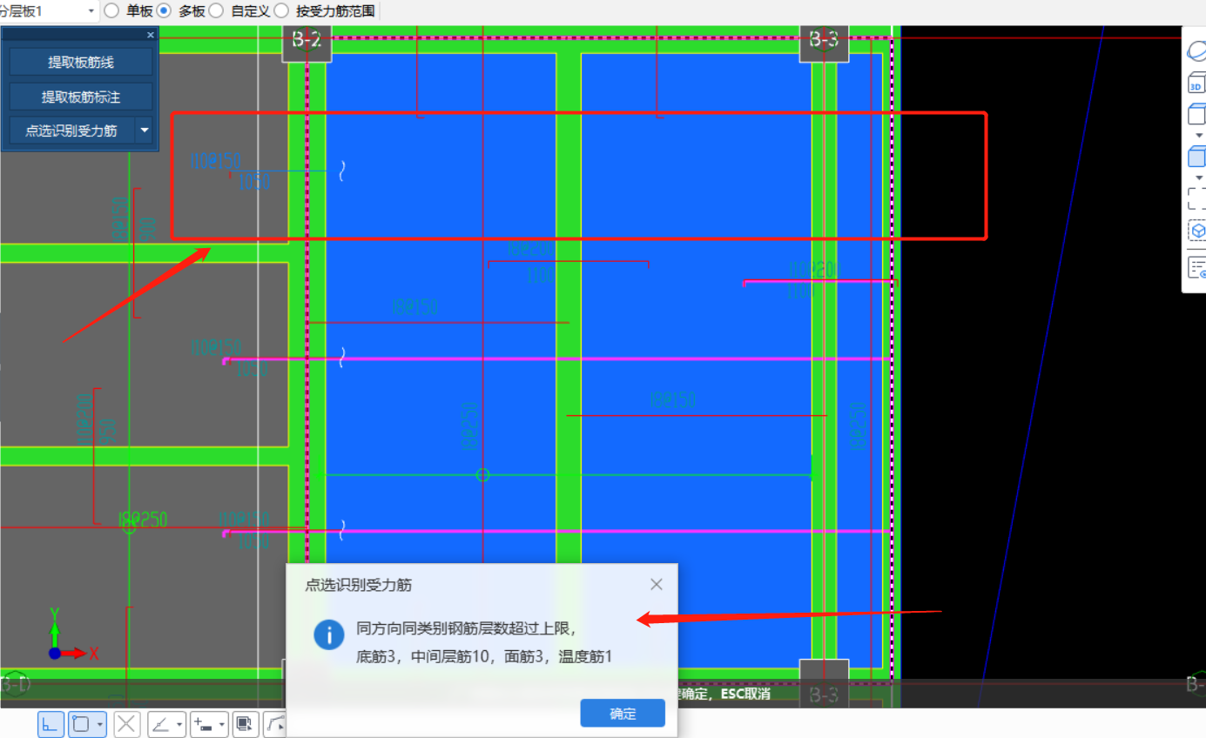The image size is (1206, 738).
Task: Select the 按受力筋范围 radio option
Action: click(x=281, y=11)
